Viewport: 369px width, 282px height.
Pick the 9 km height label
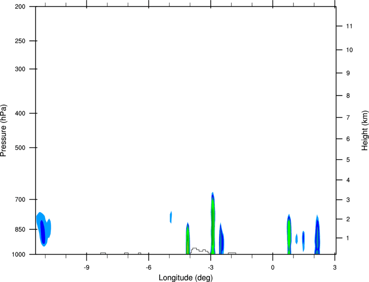point(348,73)
